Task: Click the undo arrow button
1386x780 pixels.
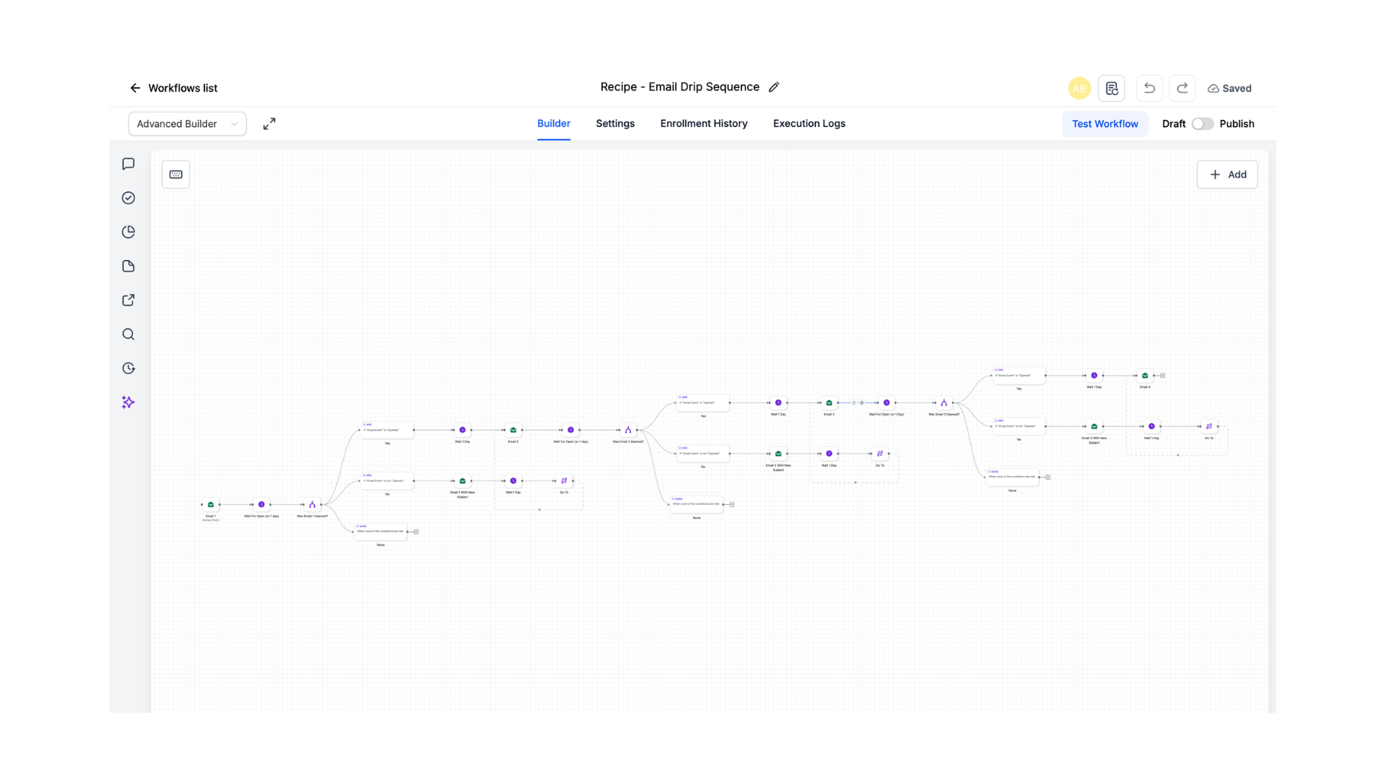Action: point(1149,88)
